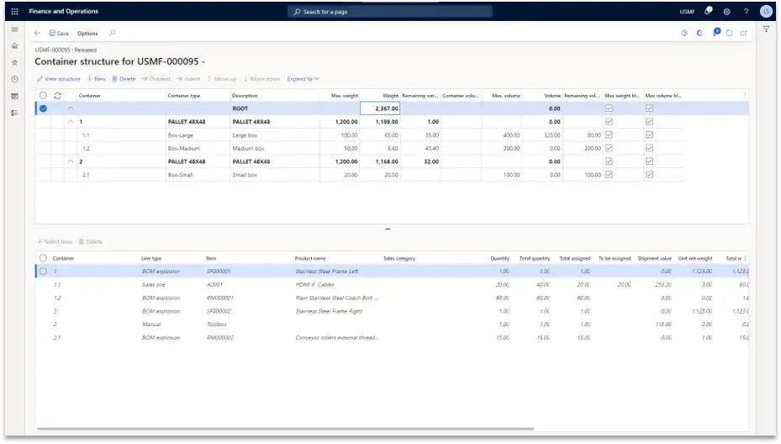Open Modules list icon in sidebar
Image resolution: width=781 pixels, height=444 pixels.
tap(14, 114)
